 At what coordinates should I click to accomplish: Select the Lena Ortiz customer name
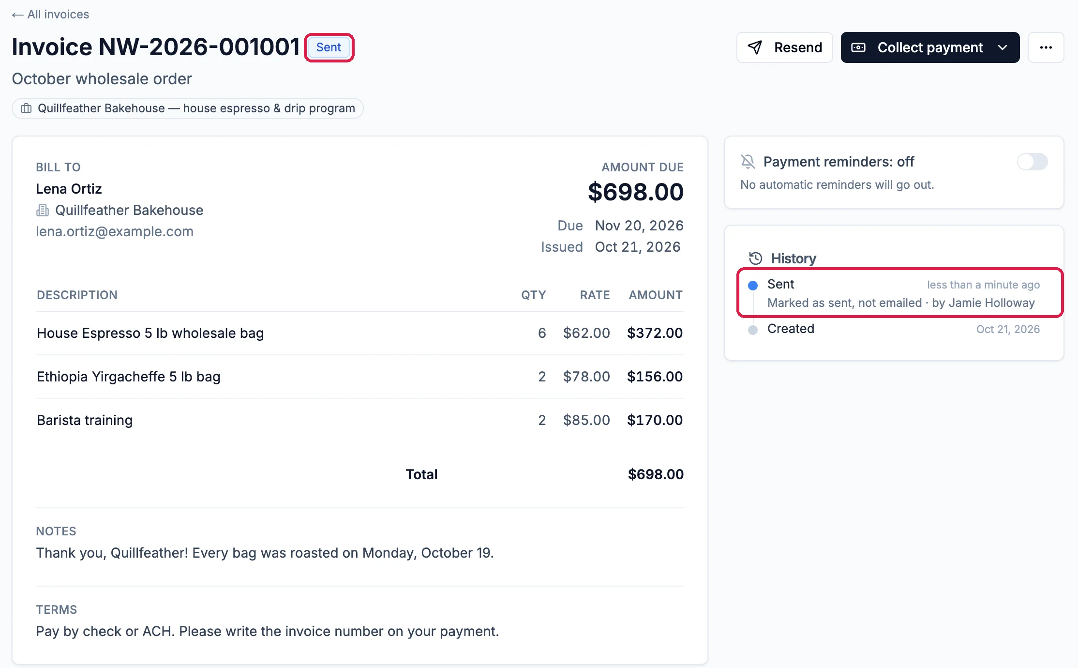point(69,189)
